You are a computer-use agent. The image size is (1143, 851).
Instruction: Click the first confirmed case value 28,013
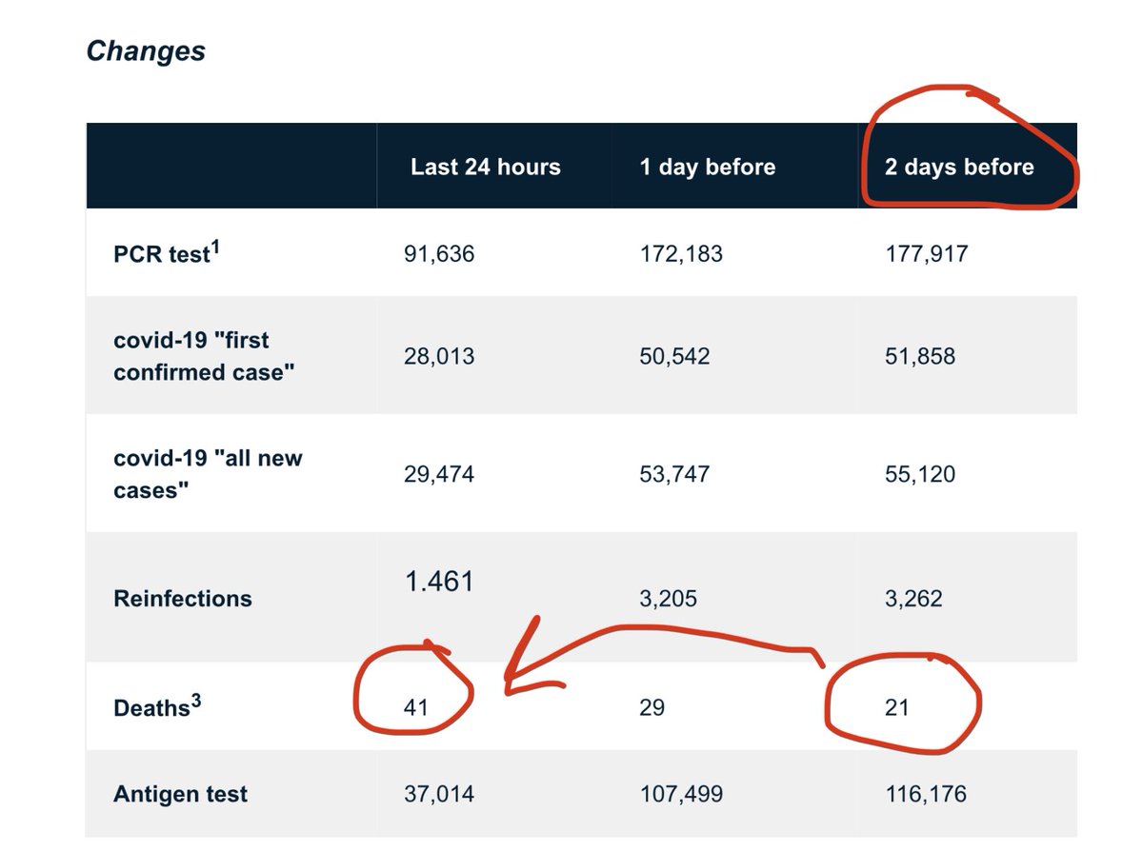[439, 356]
